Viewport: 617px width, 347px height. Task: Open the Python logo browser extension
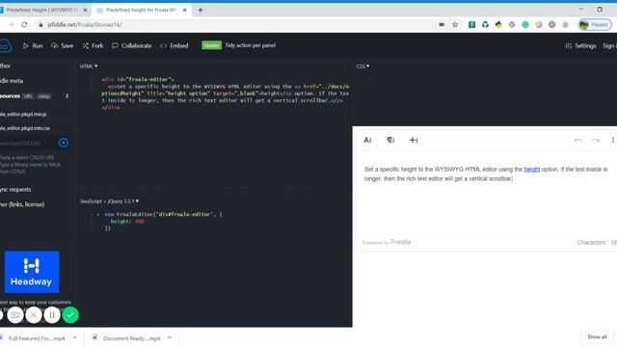pyautogui.click(x=498, y=24)
